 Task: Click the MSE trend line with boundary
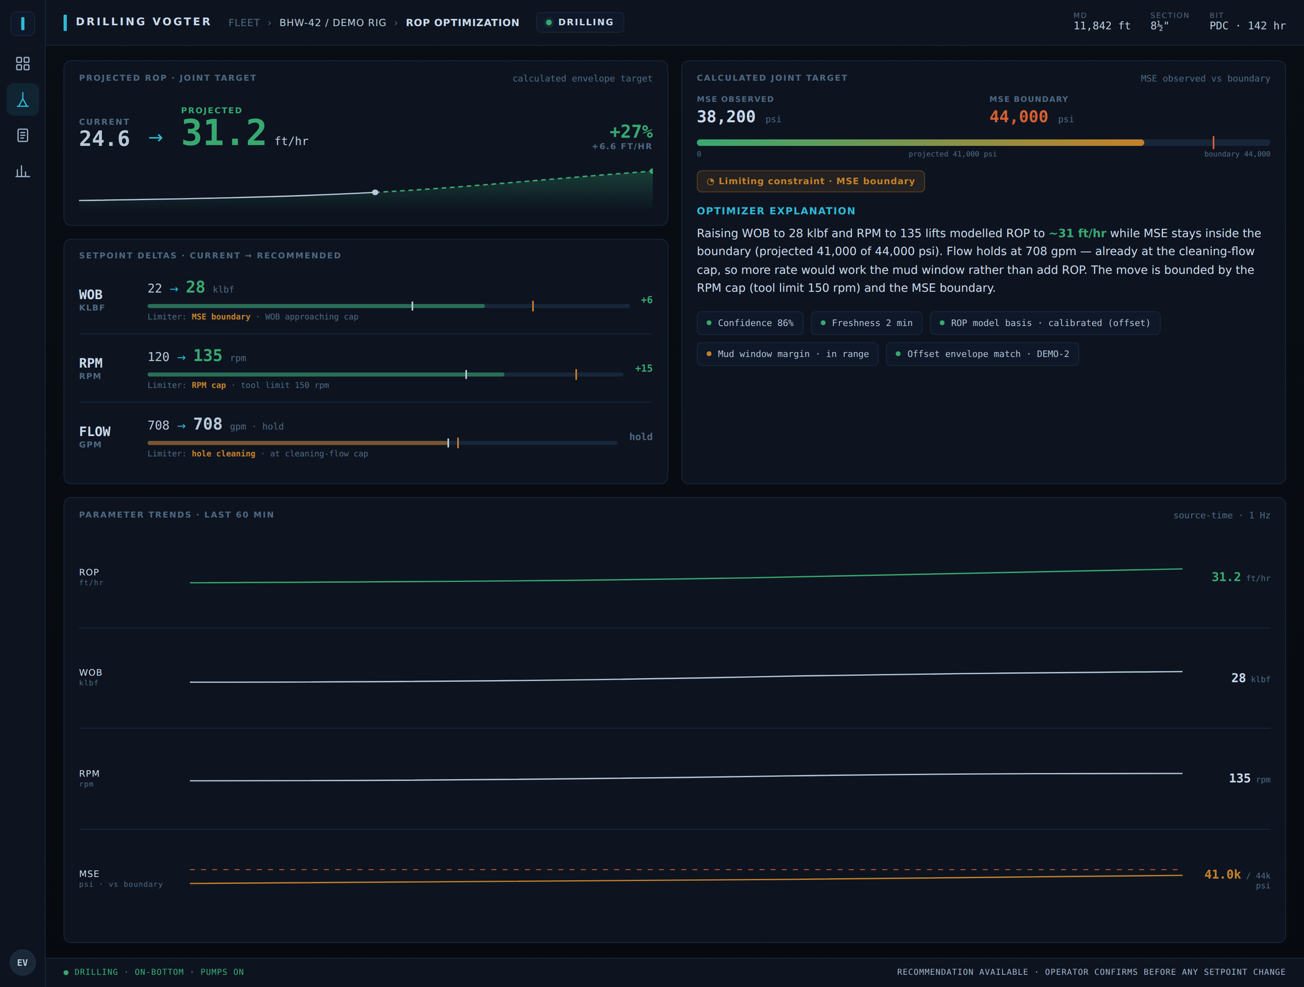(x=686, y=877)
